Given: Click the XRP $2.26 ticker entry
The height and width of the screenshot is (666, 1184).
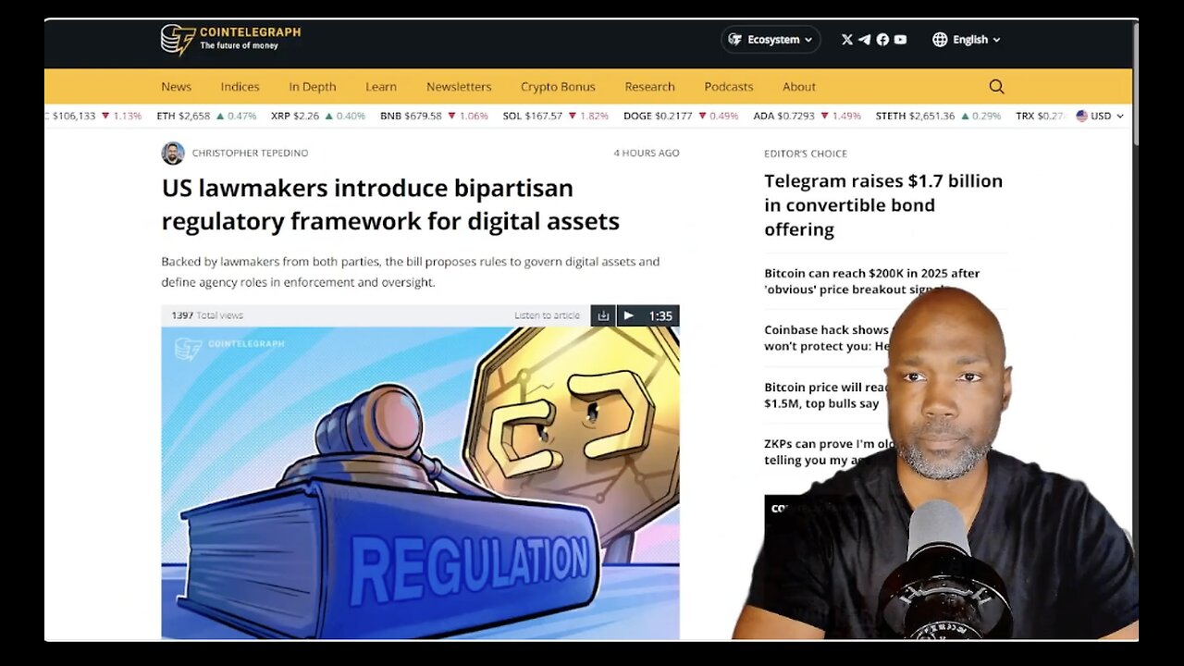Looking at the screenshot, I should click(317, 116).
